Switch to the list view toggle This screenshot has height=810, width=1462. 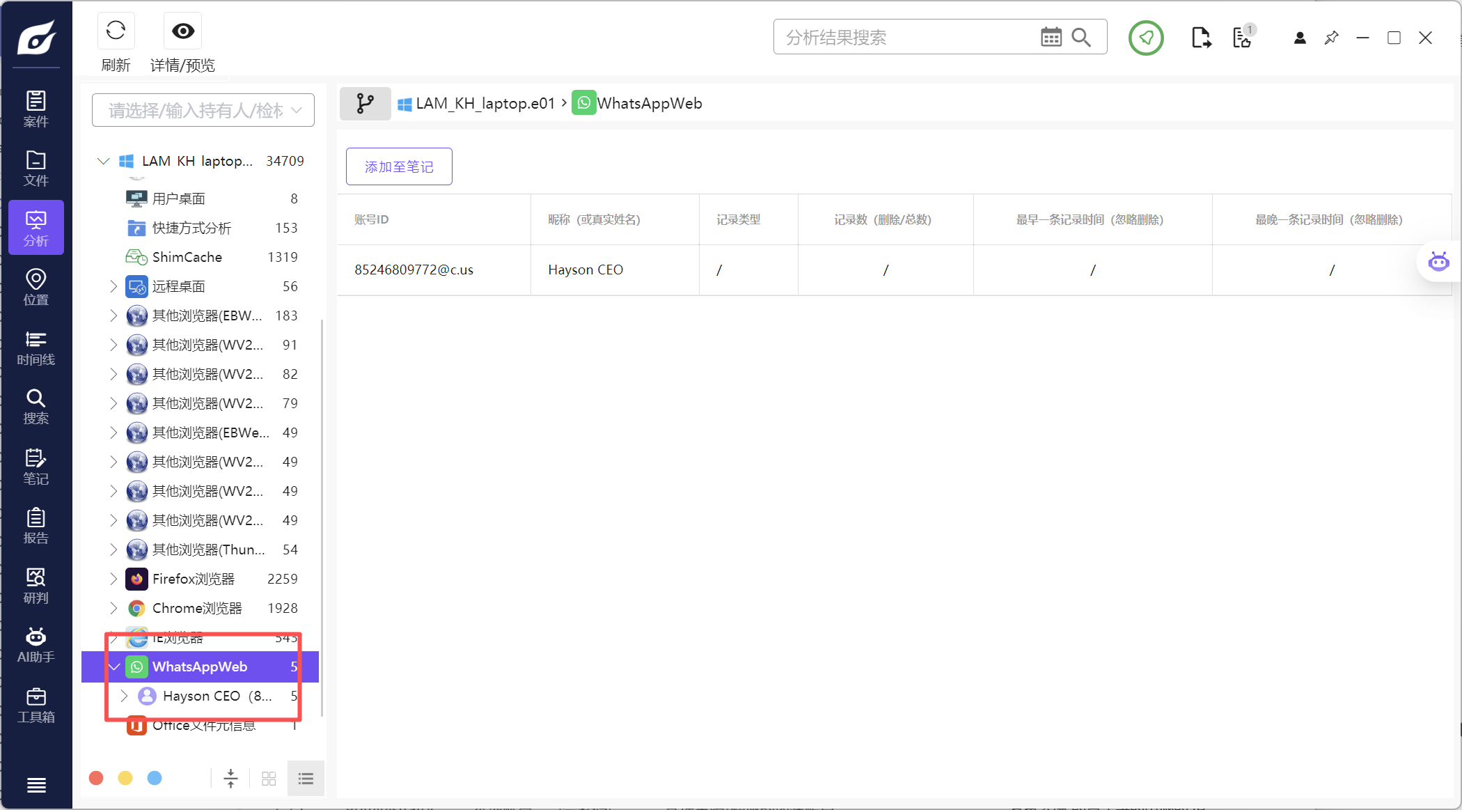pyautogui.click(x=306, y=779)
